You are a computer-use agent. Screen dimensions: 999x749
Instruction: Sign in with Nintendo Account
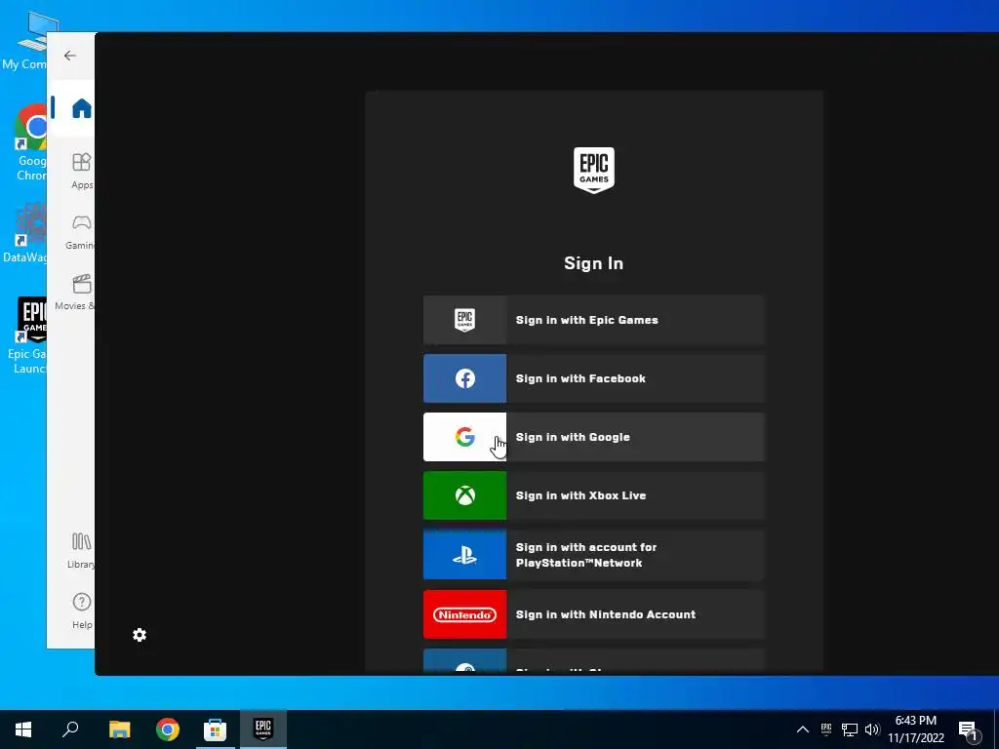point(594,614)
